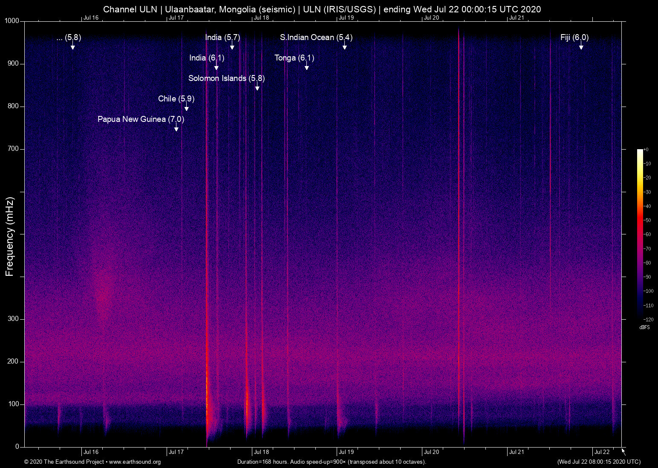Click Jul 20 on the top time axis
This screenshot has width=658, height=468.
tap(431, 17)
